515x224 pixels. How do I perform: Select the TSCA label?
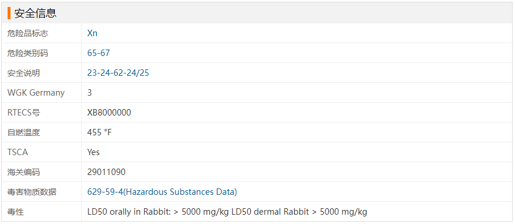point(17,152)
